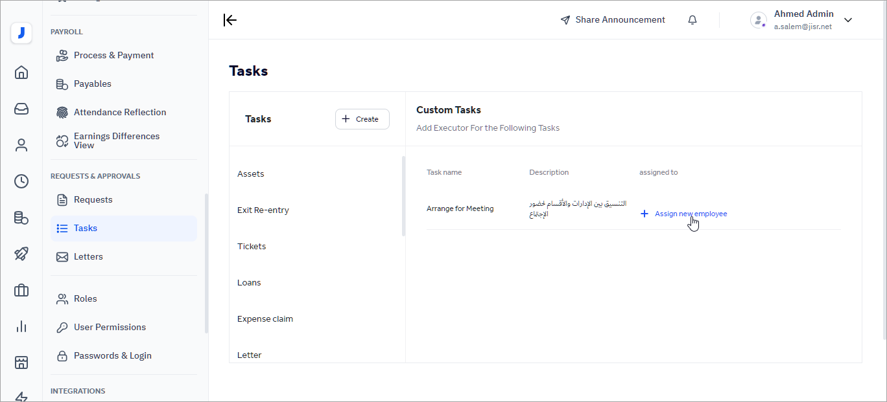Select the clock attendance icon
This screenshot has height=402, width=887.
pyautogui.click(x=21, y=181)
